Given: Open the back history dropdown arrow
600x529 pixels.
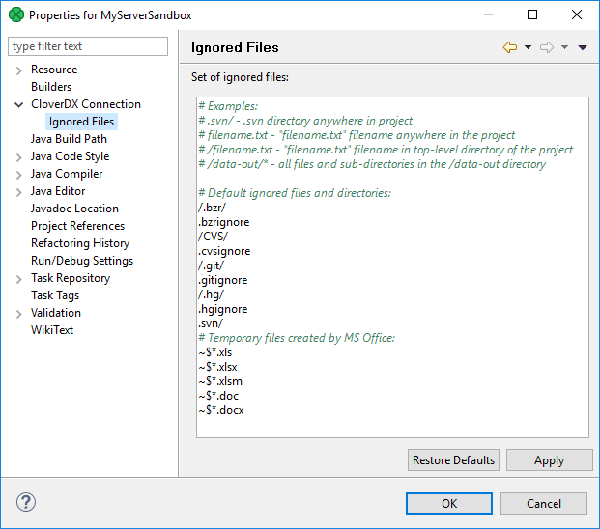Looking at the screenshot, I should click(x=528, y=47).
